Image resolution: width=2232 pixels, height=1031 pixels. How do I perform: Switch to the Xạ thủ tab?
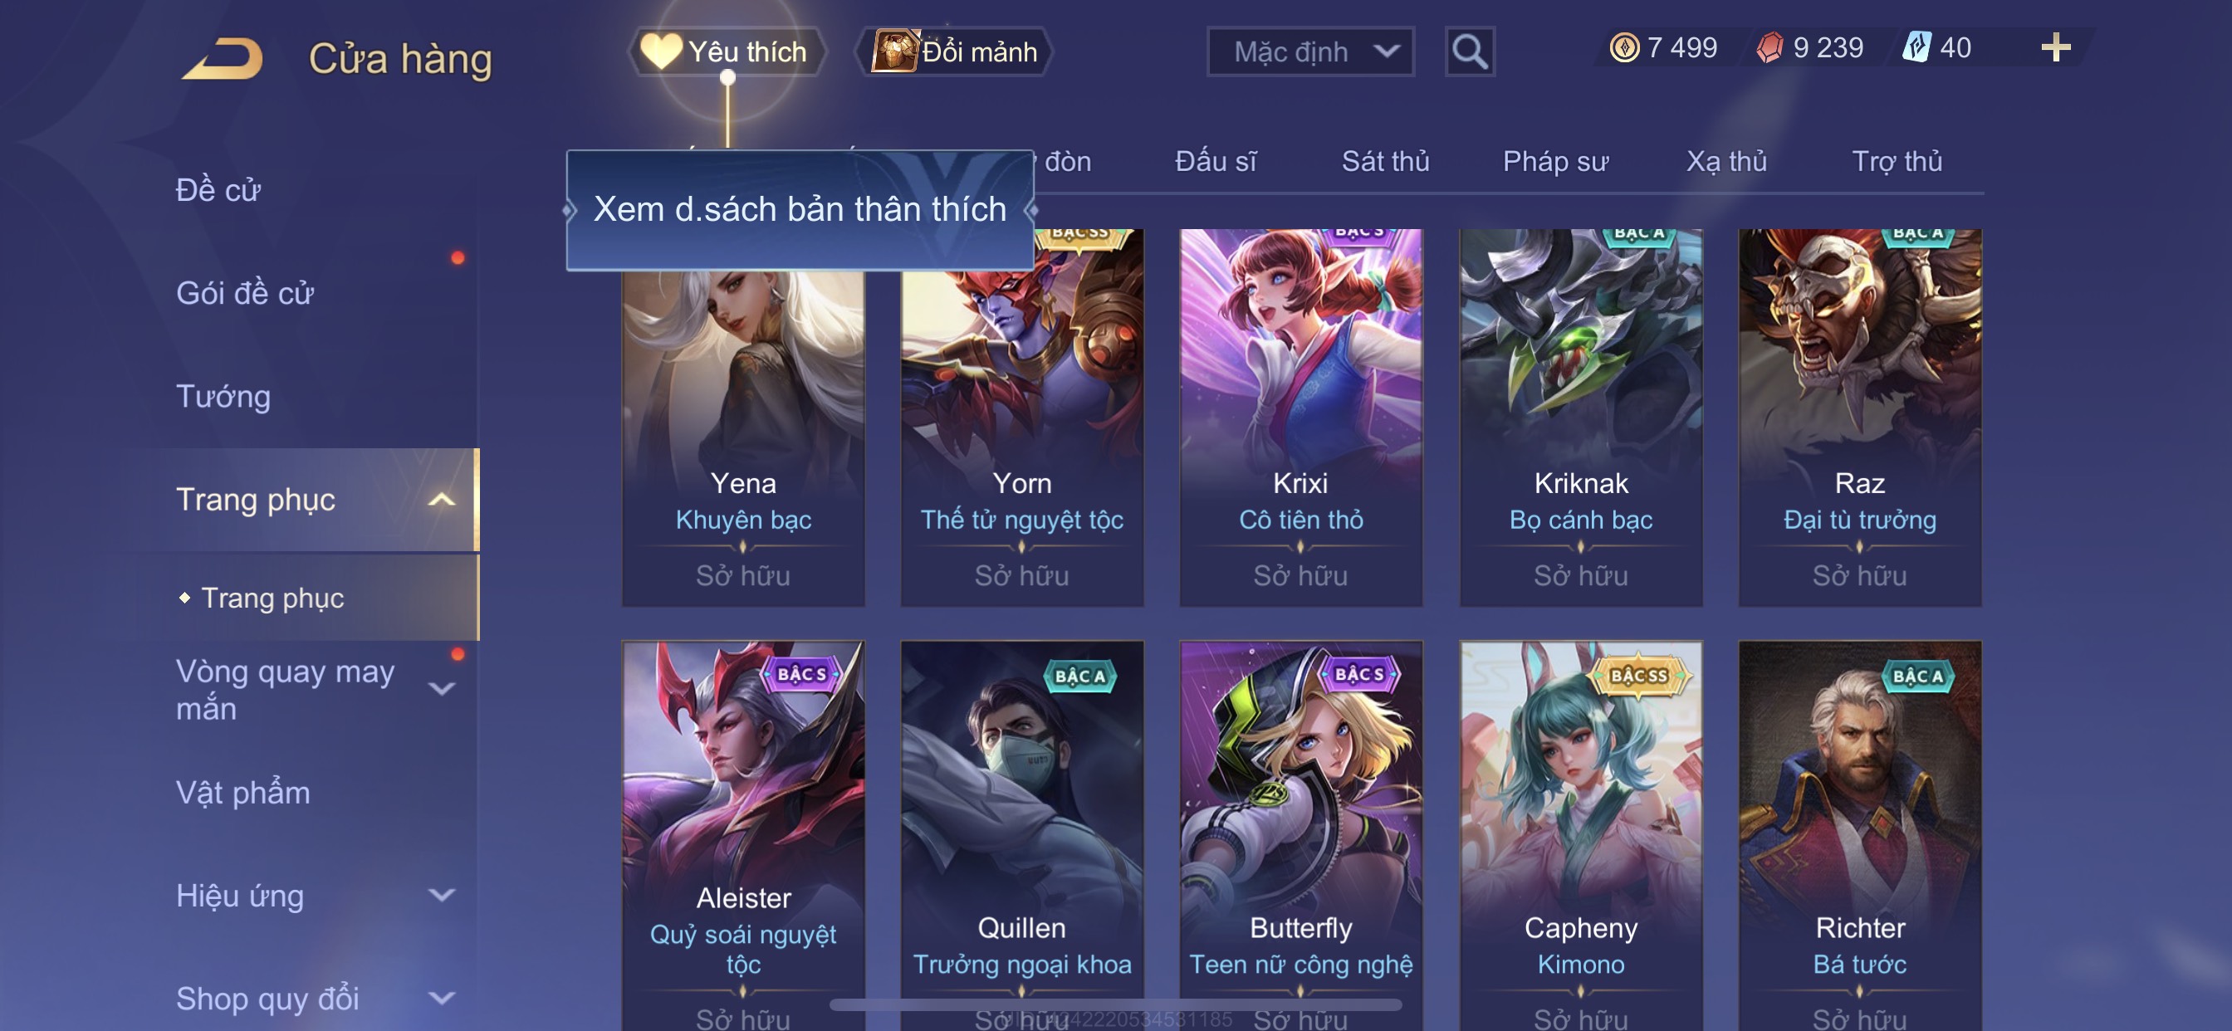point(1726,161)
